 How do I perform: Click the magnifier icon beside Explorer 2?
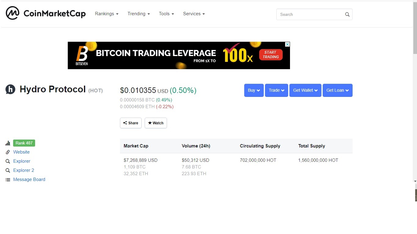[8, 170]
